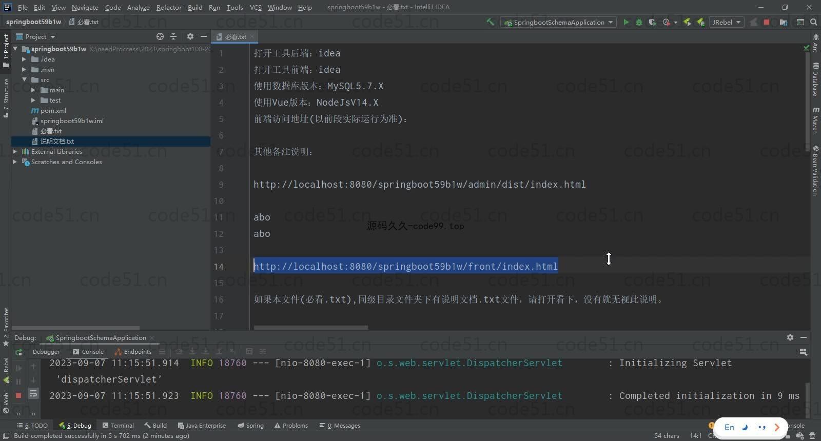The width and height of the screenshot is (821, 441).
Task: Expand the main folder
Action: [x=33, y=90]
